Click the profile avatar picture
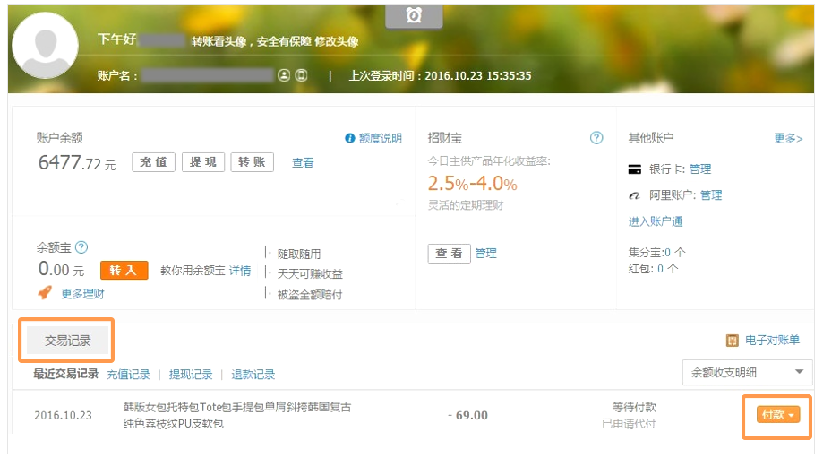The image size is (823, 458). [45, 47]
